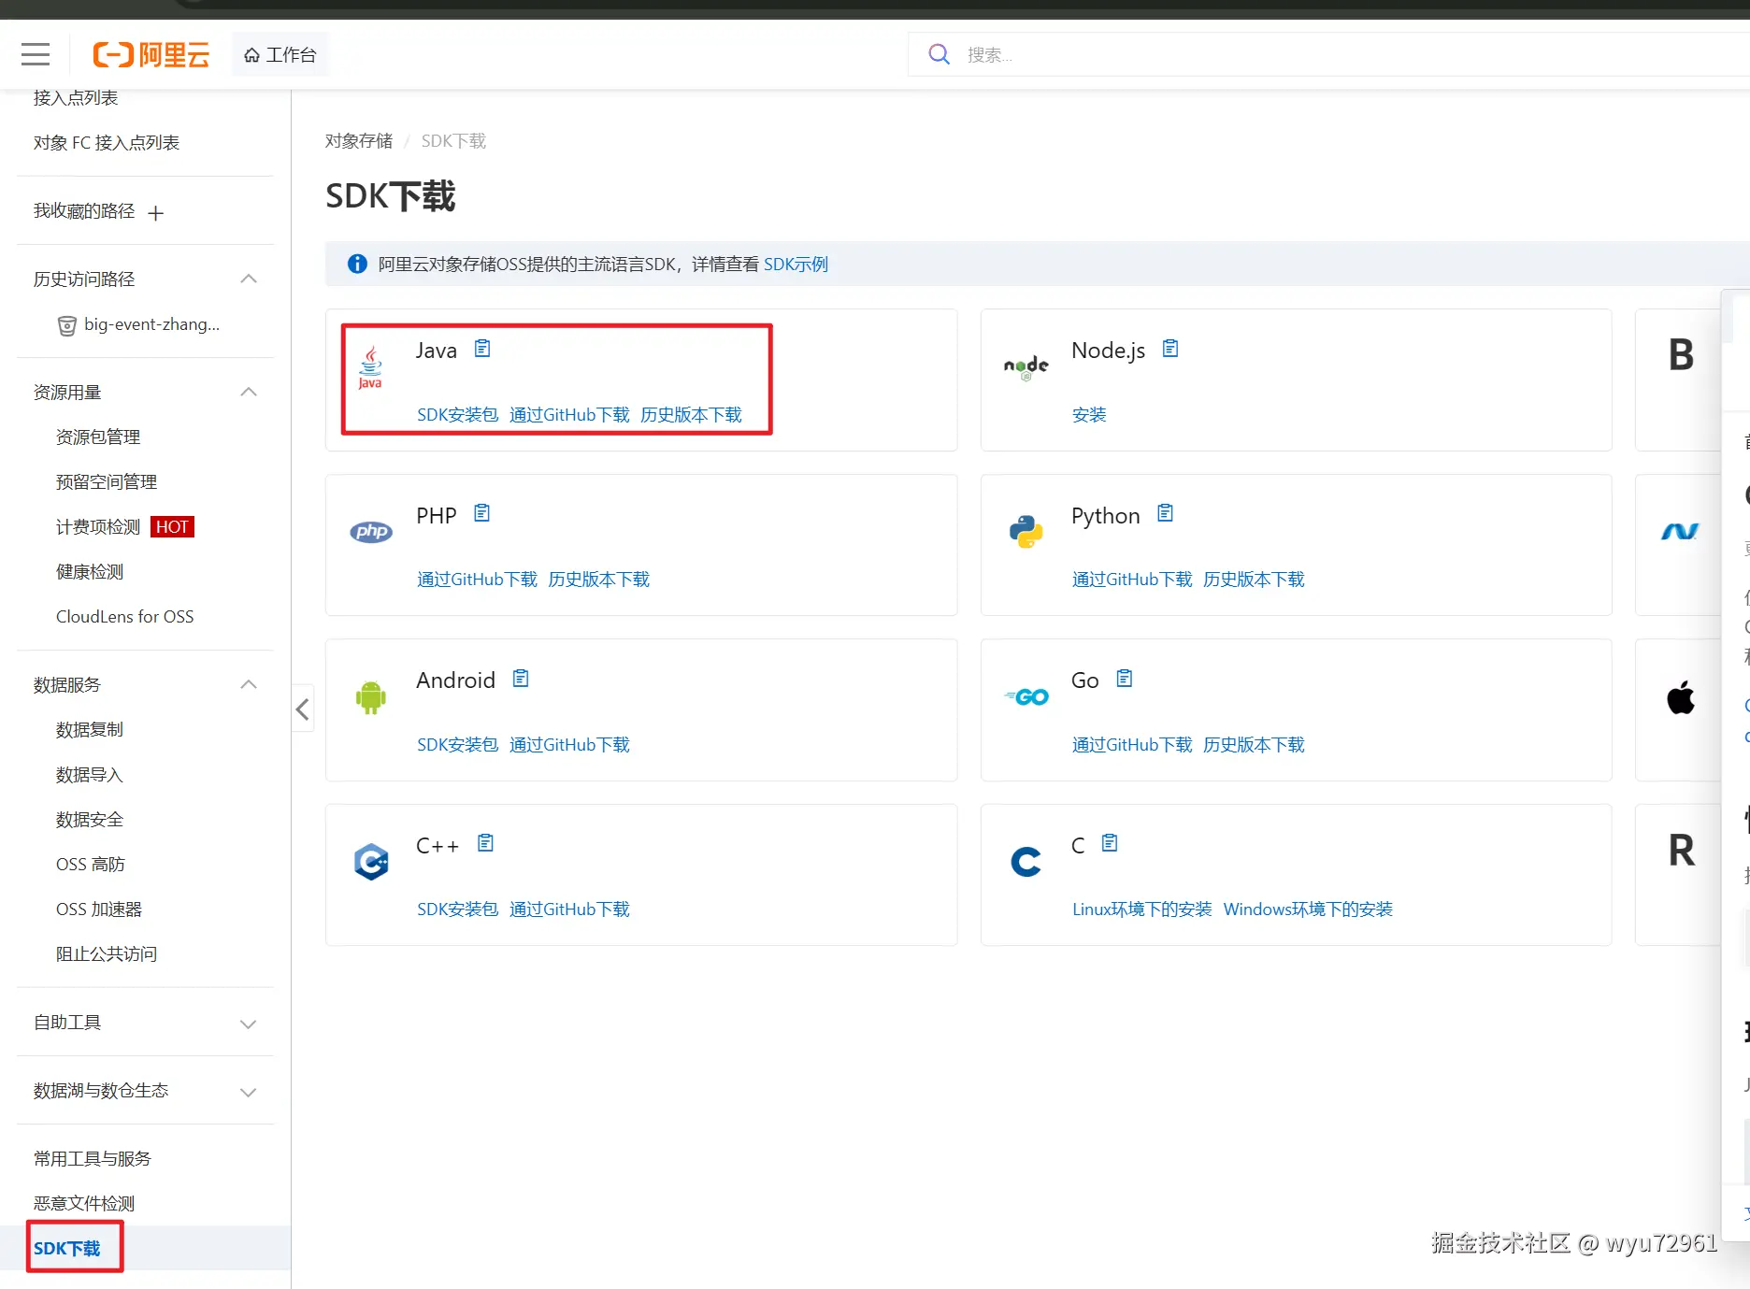
Task: Open Android documentation icon
Action: pos(521,679)
